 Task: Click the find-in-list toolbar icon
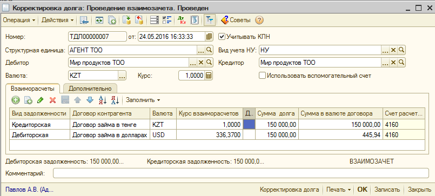pyautogui.click(x=84, y=20)
